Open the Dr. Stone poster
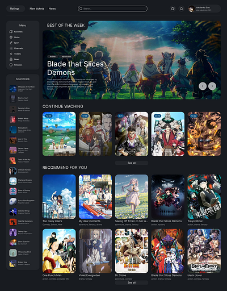The width and height of the screenshot is (227, 291). tap(132, 251)
